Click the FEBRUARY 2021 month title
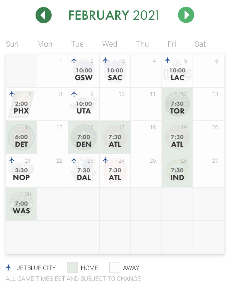Screen dimensions: 230x303 point(114,15)
